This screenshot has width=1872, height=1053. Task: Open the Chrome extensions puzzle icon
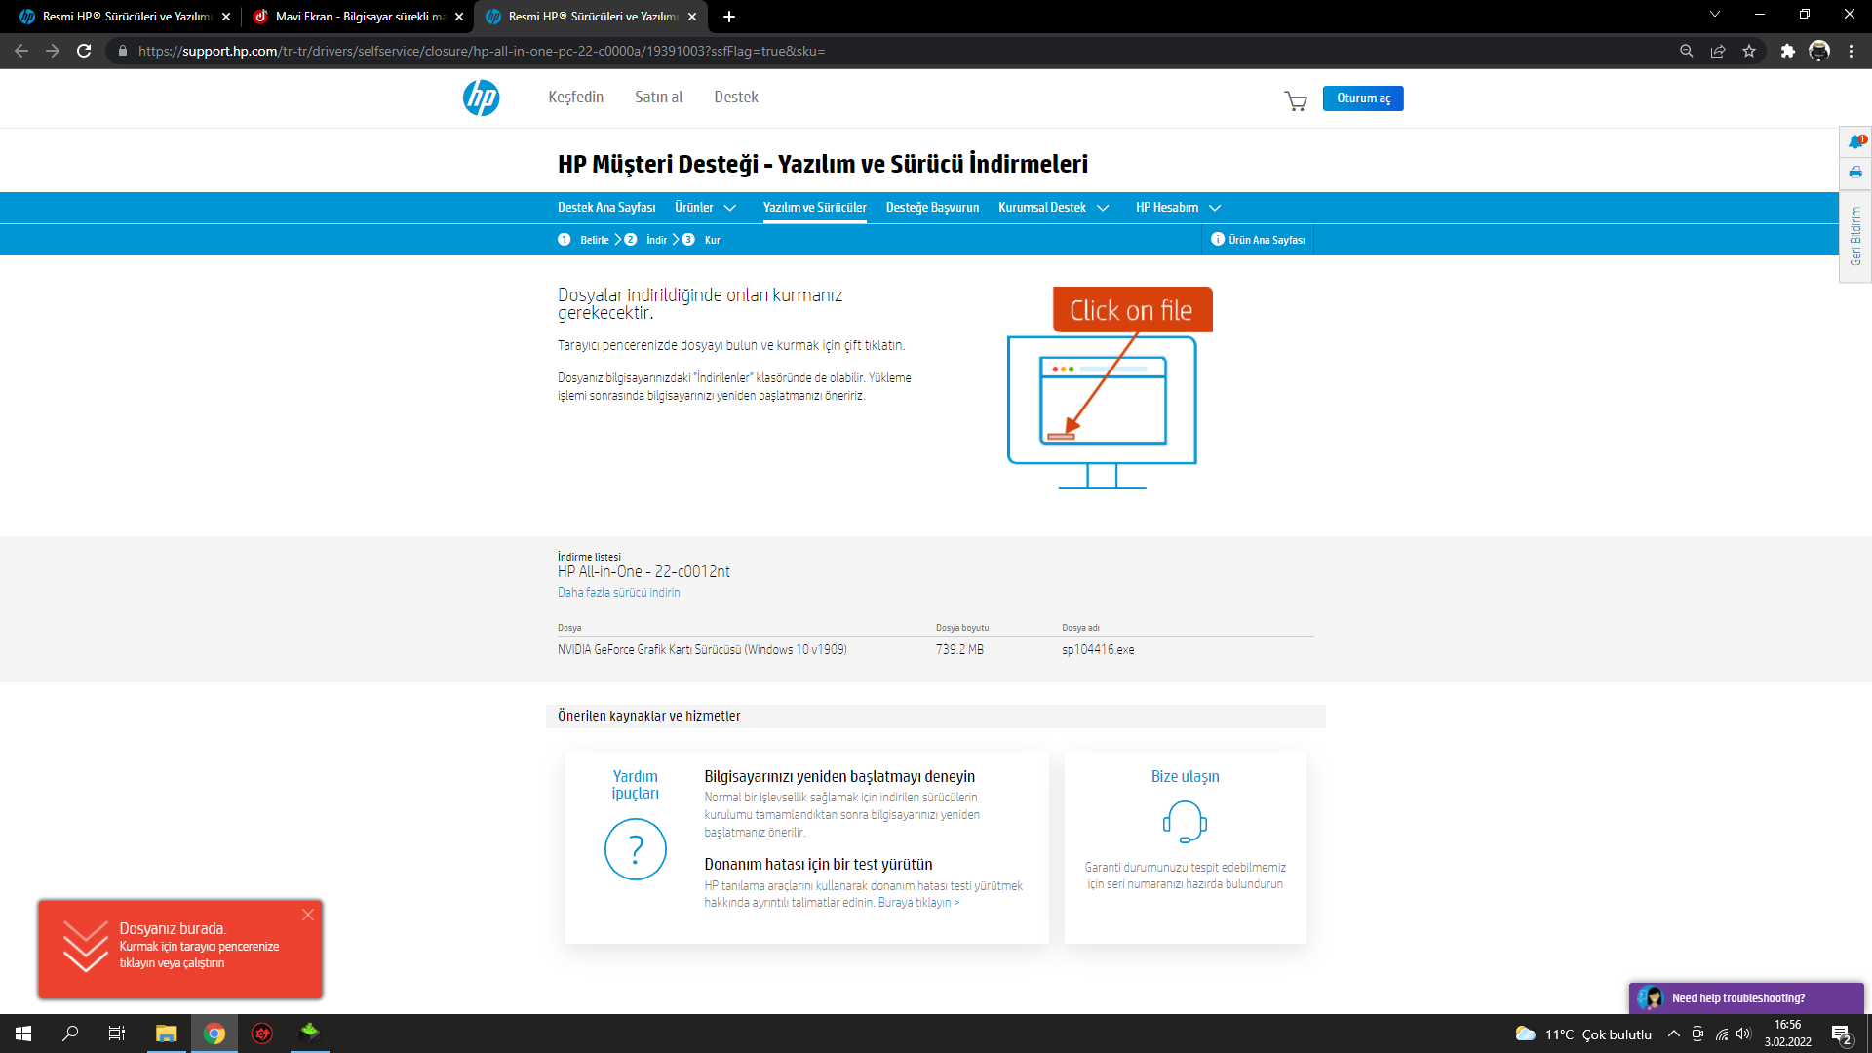pyautogui.click(x=1787, y=51)
